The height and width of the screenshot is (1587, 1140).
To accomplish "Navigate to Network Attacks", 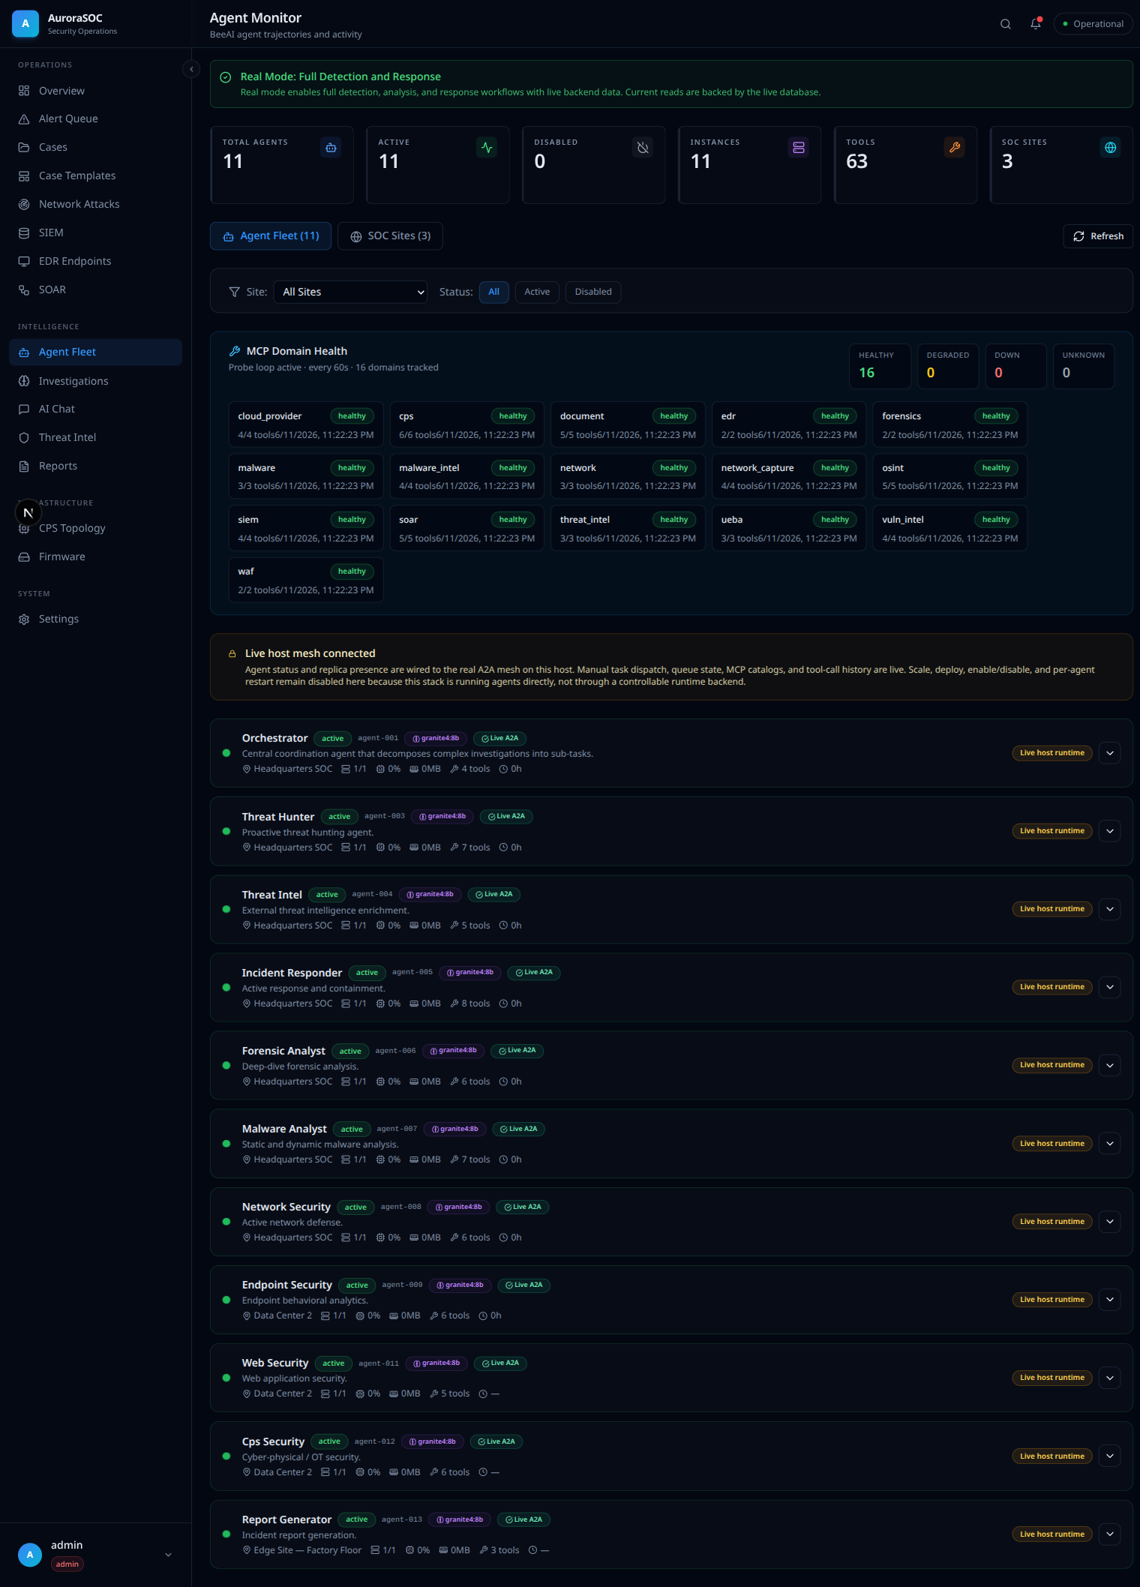I will coord(95,204).
